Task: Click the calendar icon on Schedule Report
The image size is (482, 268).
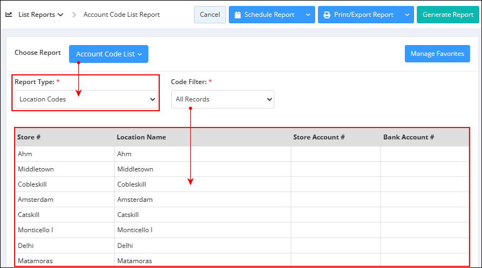Action: click(x=237, y=15)
